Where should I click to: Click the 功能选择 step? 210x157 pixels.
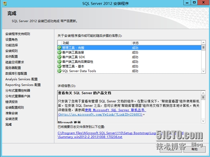(11, 45)
